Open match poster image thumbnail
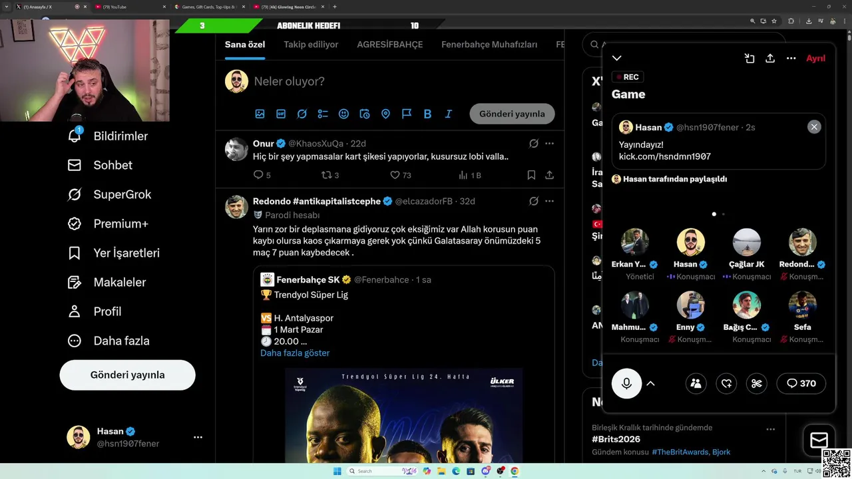852x479 pixels. 403,415
